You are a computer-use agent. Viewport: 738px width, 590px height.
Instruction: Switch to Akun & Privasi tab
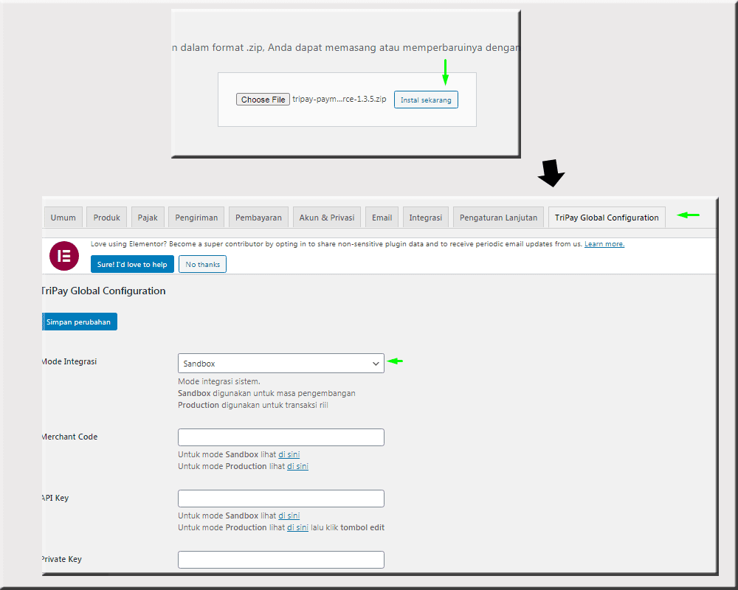click(x=326, y=218)
